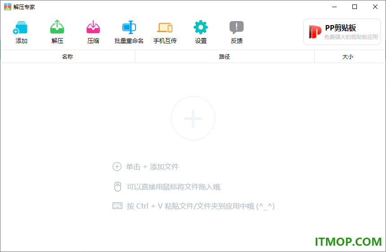Open the 批量重命名 batch rename tool
386x252 pixels.
(129, 32)
